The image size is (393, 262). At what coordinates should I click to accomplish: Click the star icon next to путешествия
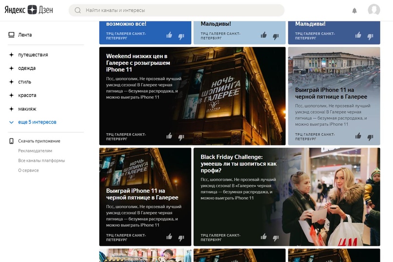(x=11, y=55)
